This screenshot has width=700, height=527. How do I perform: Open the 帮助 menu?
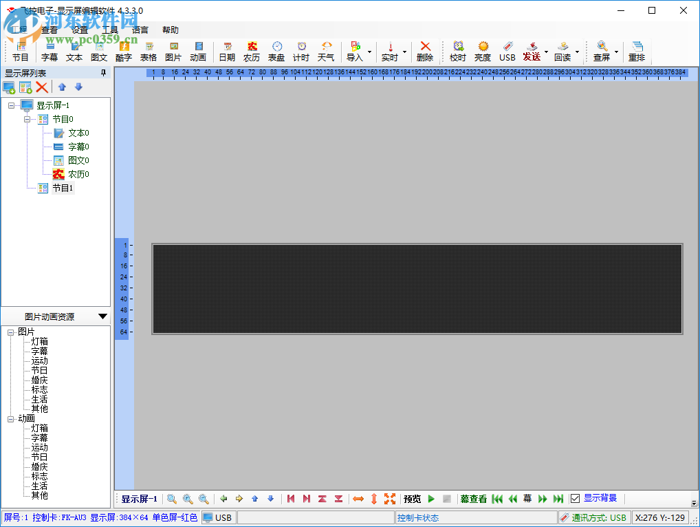171,30
